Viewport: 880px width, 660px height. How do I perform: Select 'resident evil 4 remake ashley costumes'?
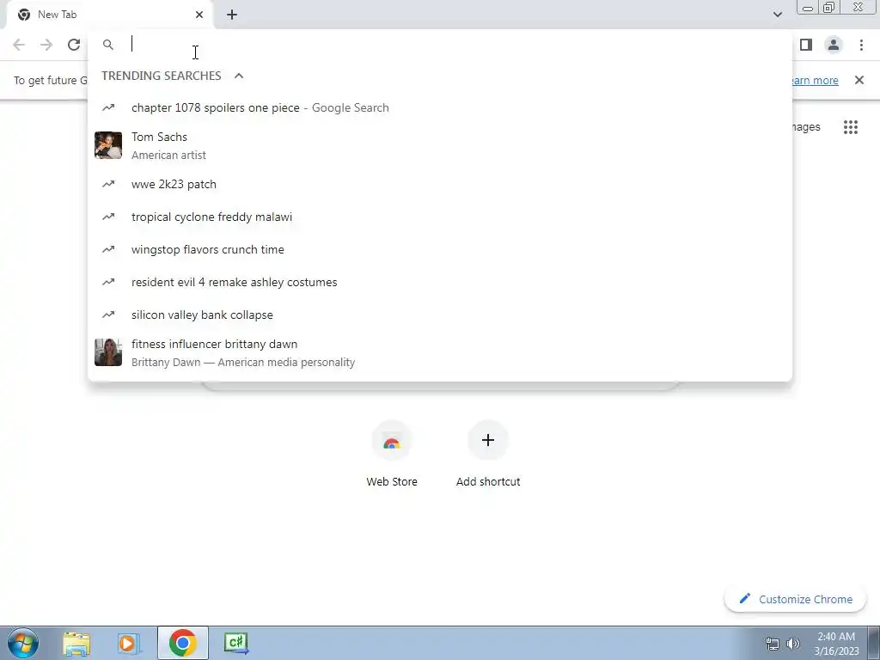click(x=440, y=282)
